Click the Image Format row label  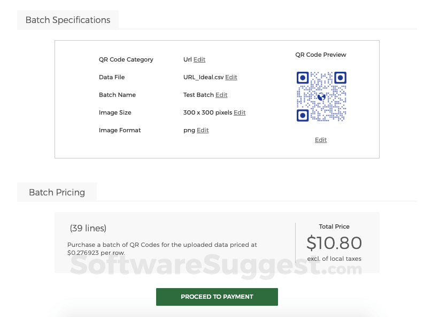pyautogui.click(x=120, y=130)
